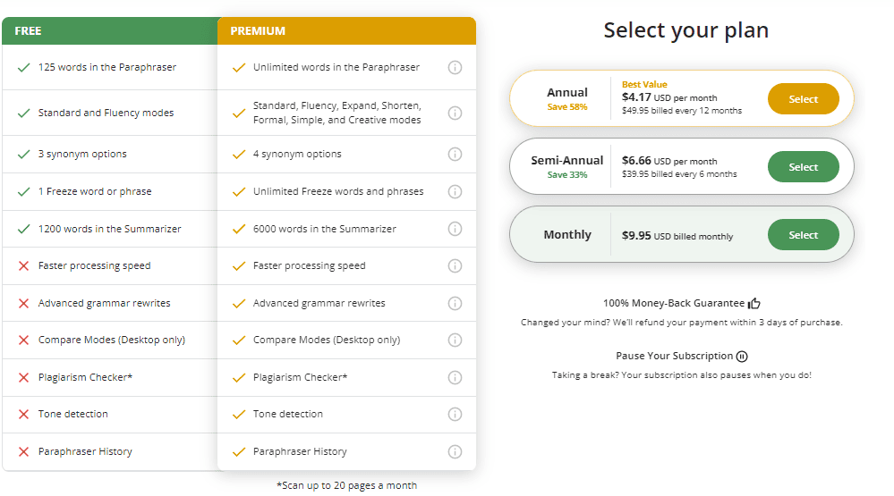Show info for Premium Paraphraser History

[x=455, y=451]
